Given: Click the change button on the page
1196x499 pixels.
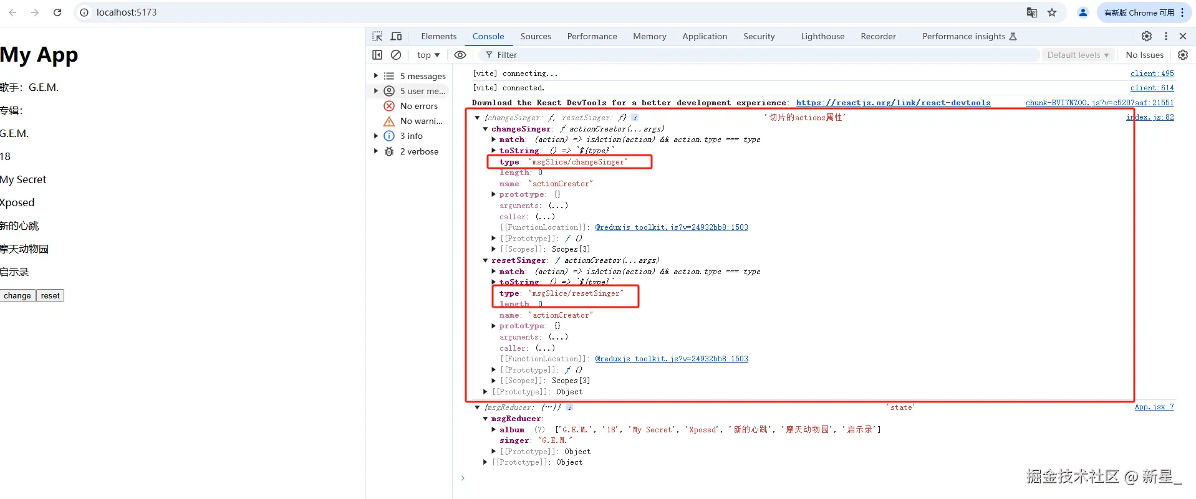Looking at the screenshot, I should pos(17,296).
